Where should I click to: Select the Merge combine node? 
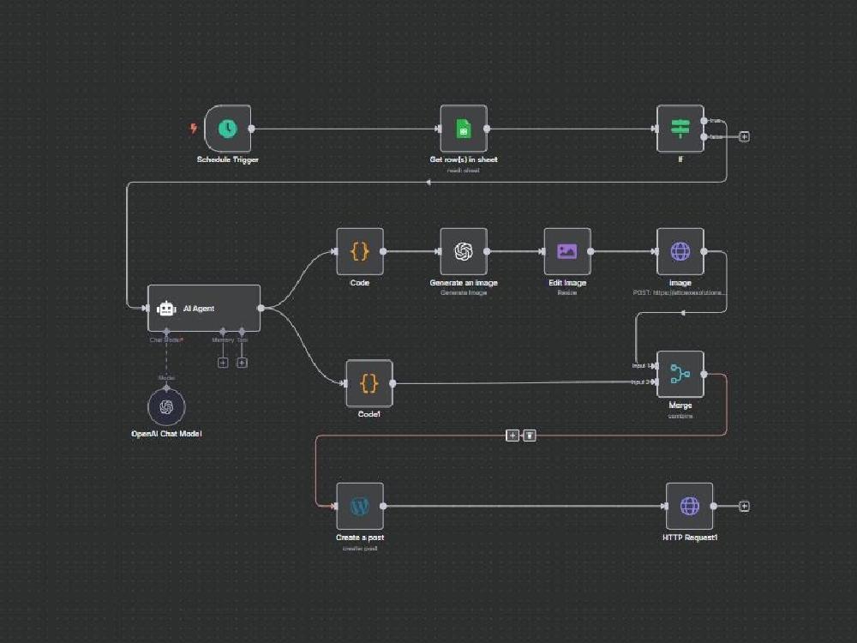click(680, 374)
